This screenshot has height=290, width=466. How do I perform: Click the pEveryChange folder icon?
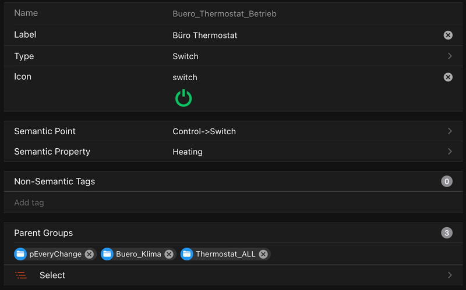click(x=20, y=254)
